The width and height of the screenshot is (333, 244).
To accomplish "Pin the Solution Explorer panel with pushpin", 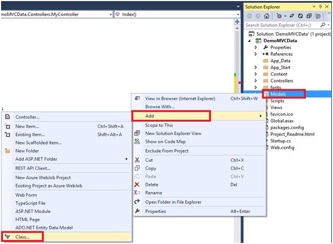I will click(x=320, y=7).
